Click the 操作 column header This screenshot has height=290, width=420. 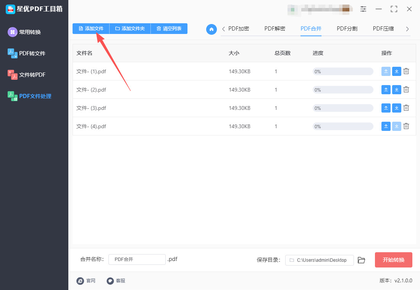pyautogui.click(x=386, y=53)
